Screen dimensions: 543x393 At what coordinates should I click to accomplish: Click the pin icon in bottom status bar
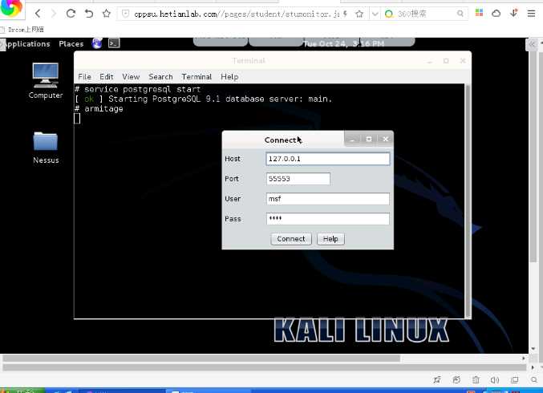tap(437, 380)
